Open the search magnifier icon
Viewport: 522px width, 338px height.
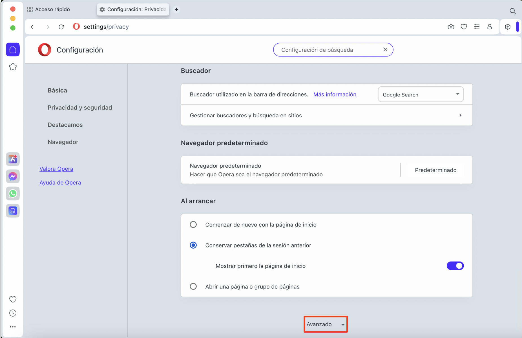(x=513, y=11)
